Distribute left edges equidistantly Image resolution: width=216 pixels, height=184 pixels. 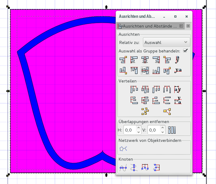click(x=134, y=89)
